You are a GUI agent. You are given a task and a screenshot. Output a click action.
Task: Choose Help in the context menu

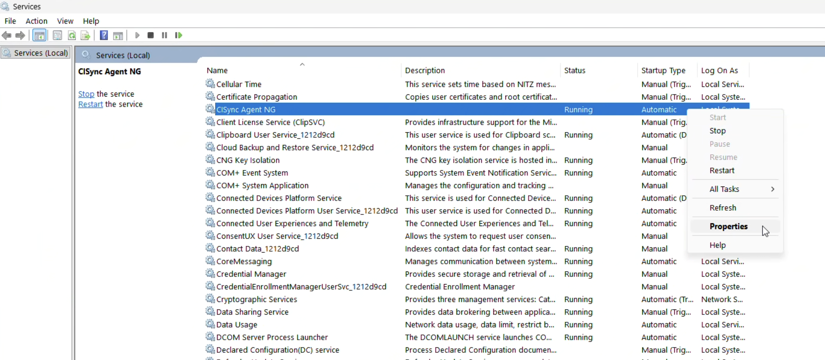click(735, 245)
